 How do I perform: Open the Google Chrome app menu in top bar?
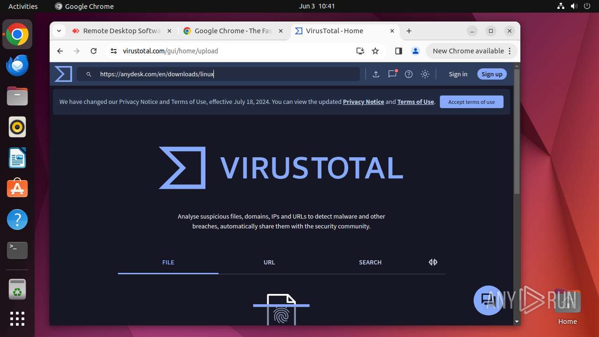click(84, 6)
